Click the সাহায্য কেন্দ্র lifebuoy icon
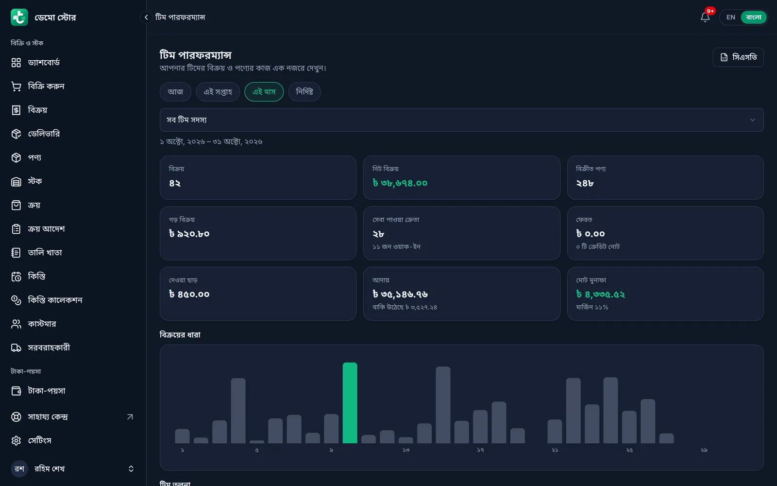This screenshot has height=486, width=777. coord(16,417)
